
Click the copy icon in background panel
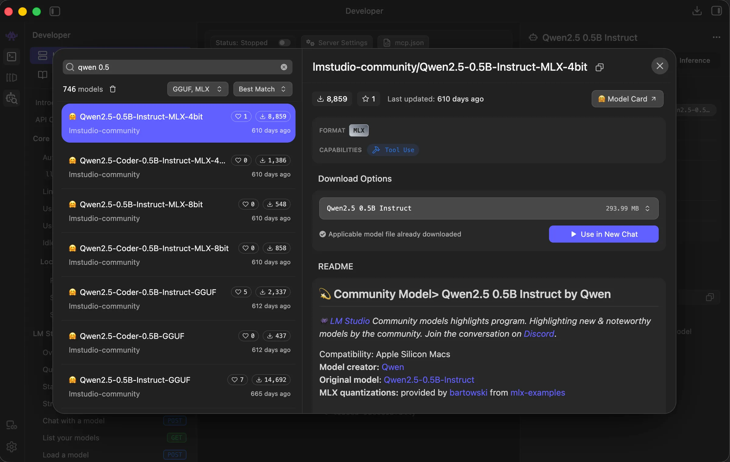coord(710,297)
